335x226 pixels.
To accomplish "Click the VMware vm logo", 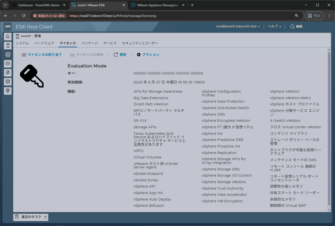I will (8, 26).
